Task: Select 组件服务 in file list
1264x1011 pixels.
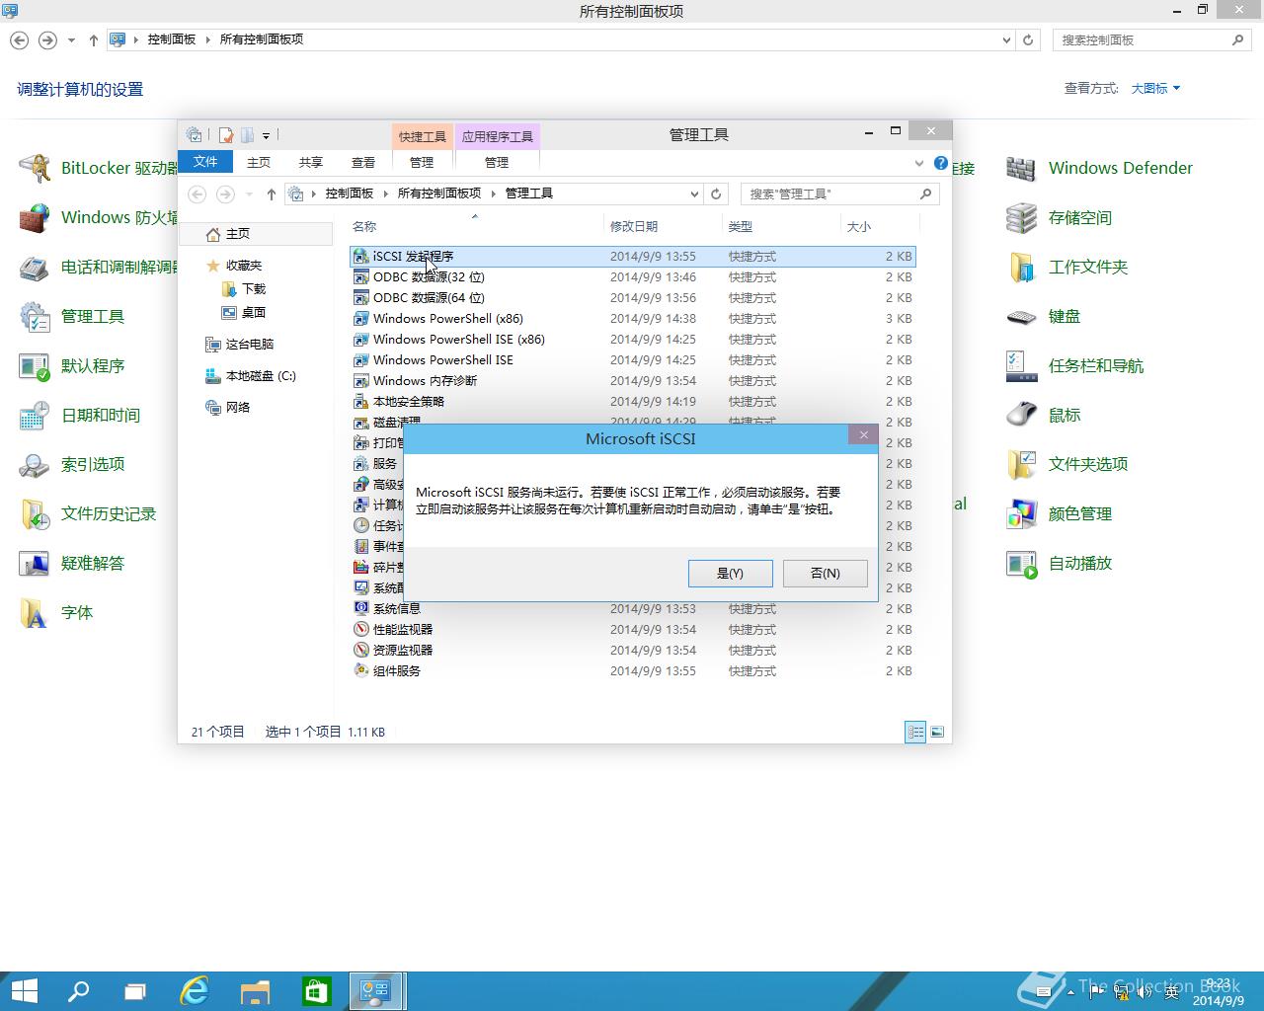Action: point(633,671)
